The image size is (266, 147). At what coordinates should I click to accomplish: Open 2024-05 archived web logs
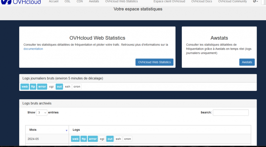tap(75, 139)
